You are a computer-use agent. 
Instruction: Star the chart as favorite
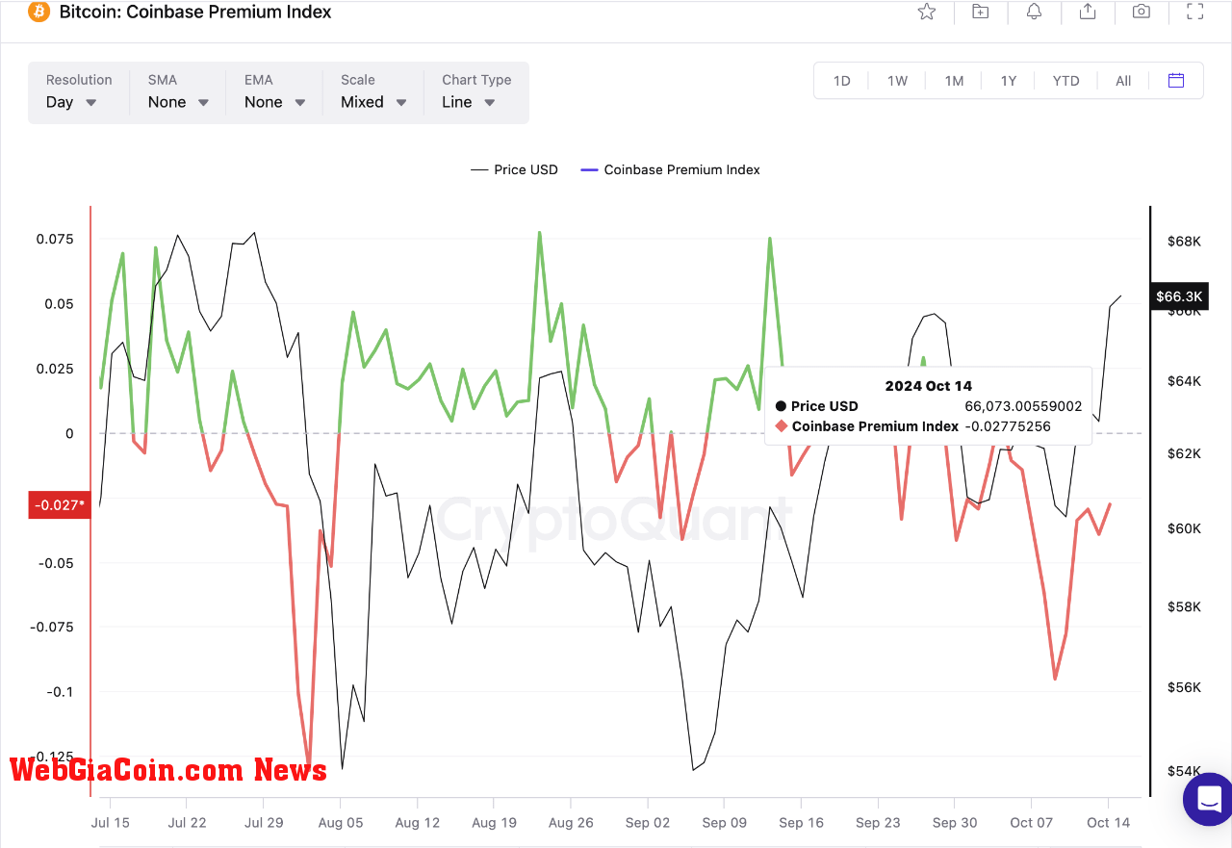(927, 12)
